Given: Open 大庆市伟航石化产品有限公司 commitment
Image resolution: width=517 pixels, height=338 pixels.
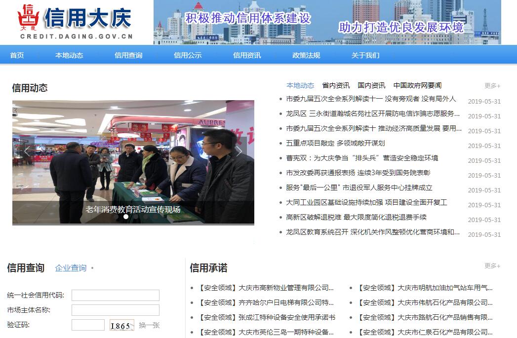Looking at the screenshot, I should pyautogui.click(x=425, y=302).
